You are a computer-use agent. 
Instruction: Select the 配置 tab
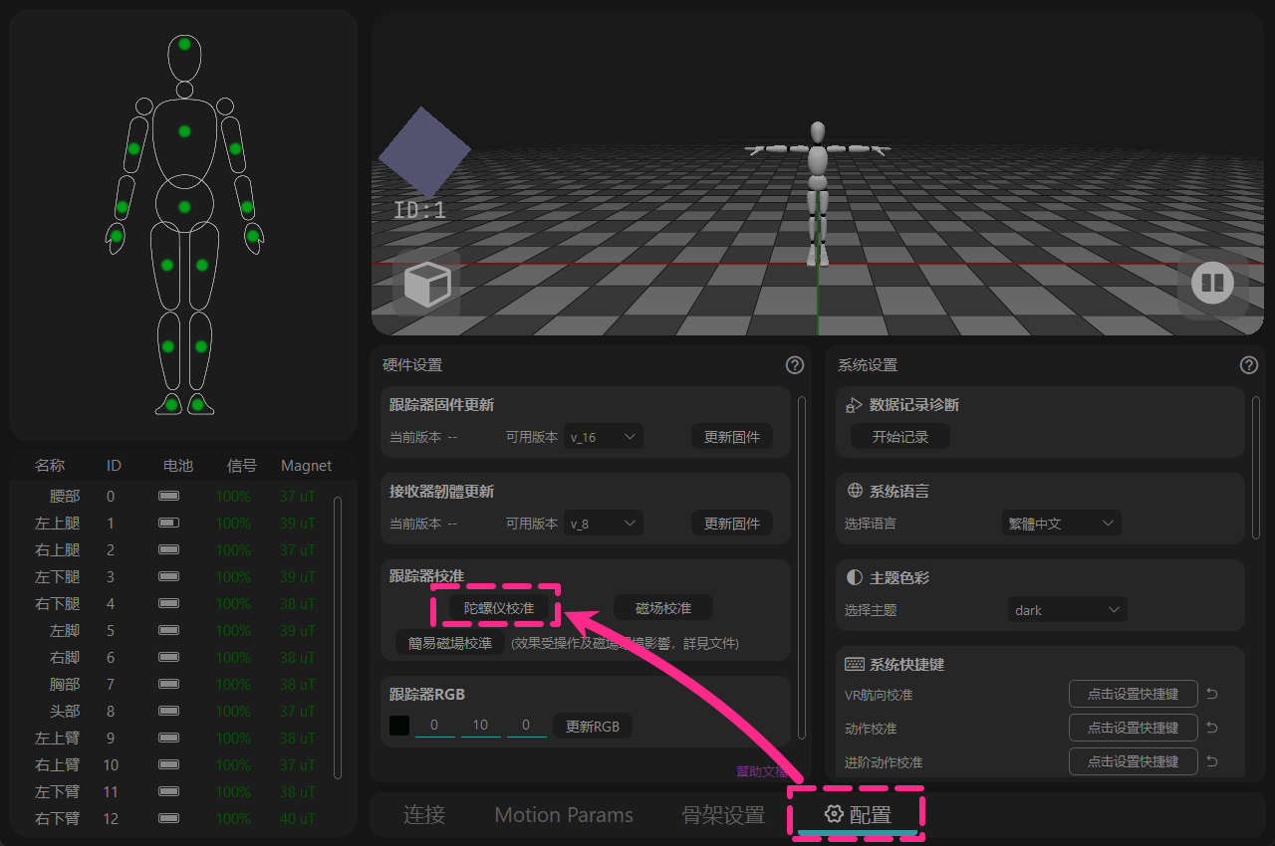click(858, 814)
